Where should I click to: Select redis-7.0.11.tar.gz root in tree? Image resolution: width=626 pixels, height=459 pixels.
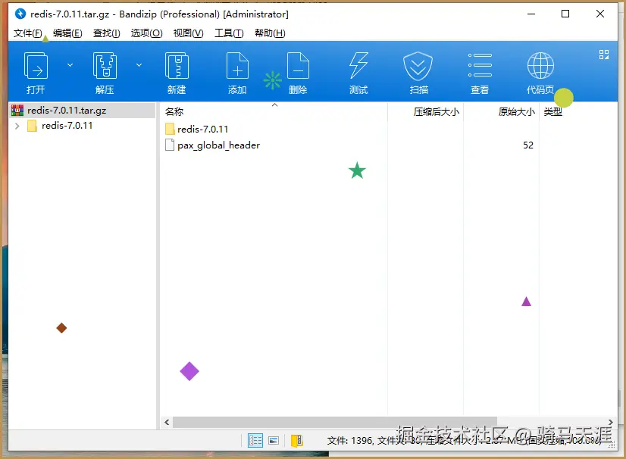(83, 110)
